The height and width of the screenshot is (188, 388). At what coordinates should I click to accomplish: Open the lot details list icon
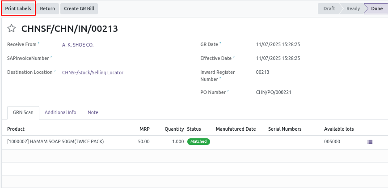(370, 142)
